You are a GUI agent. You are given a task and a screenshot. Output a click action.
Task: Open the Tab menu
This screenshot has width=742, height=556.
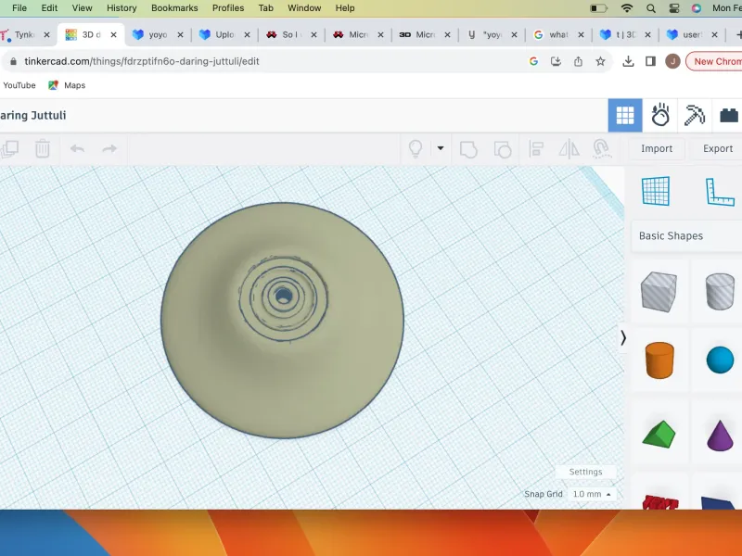(266, 8)
